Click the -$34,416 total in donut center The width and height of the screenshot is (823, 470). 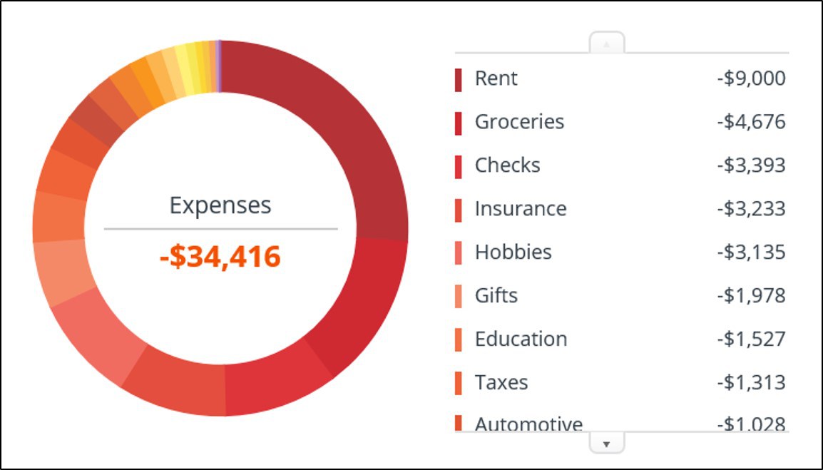point(220,257)
